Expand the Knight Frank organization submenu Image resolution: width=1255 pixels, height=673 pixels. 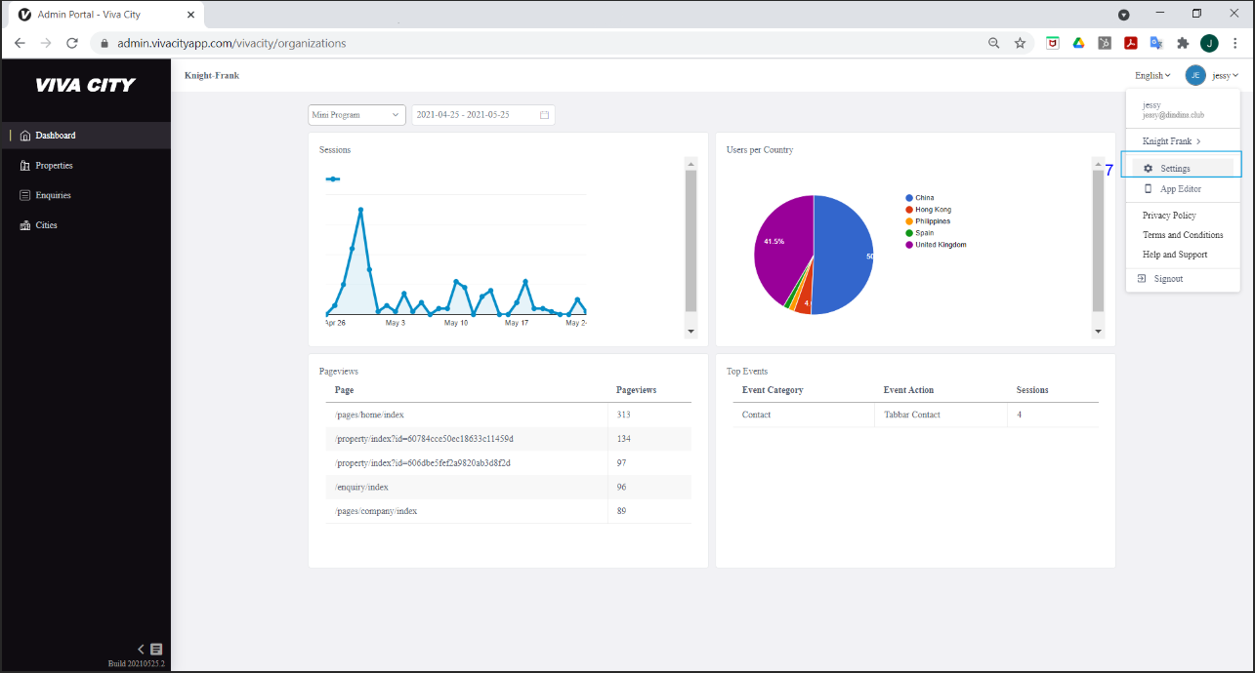coord(1172,141)
